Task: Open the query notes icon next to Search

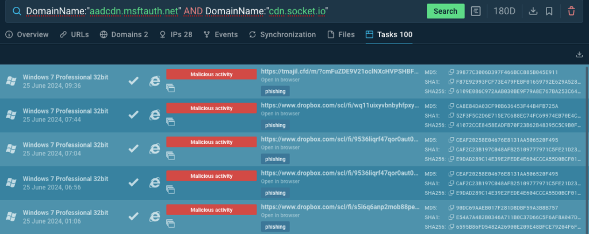Action: [x=476, y=11]
